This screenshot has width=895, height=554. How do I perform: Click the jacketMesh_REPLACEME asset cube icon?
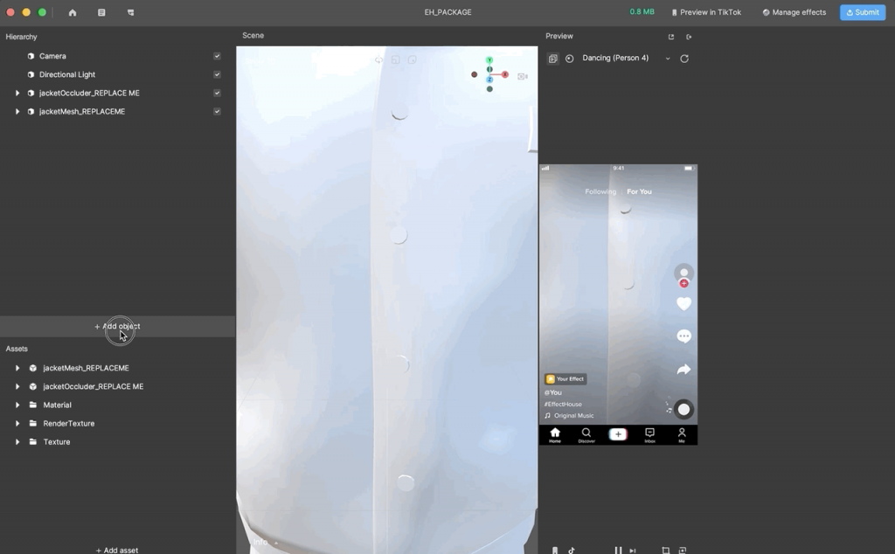[x=32, y=368]
